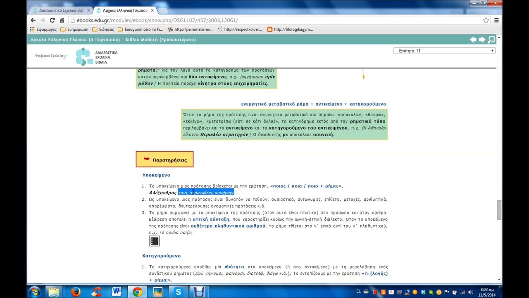This screenshot has width=529, height=298.
Task: Open the picture viewer taskbar icon
Action: 158,292
